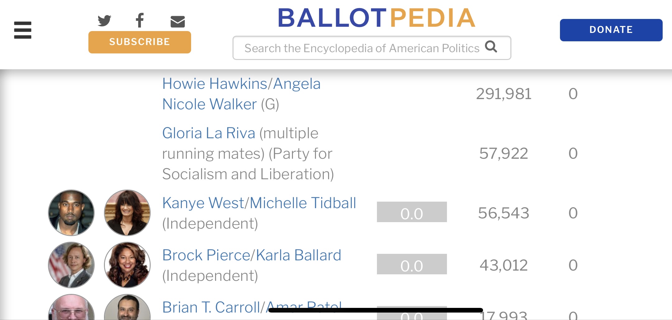Open Ballotpedia's Twitter page icon
This screenshot has height=320, width=672.
pos(104,21)
